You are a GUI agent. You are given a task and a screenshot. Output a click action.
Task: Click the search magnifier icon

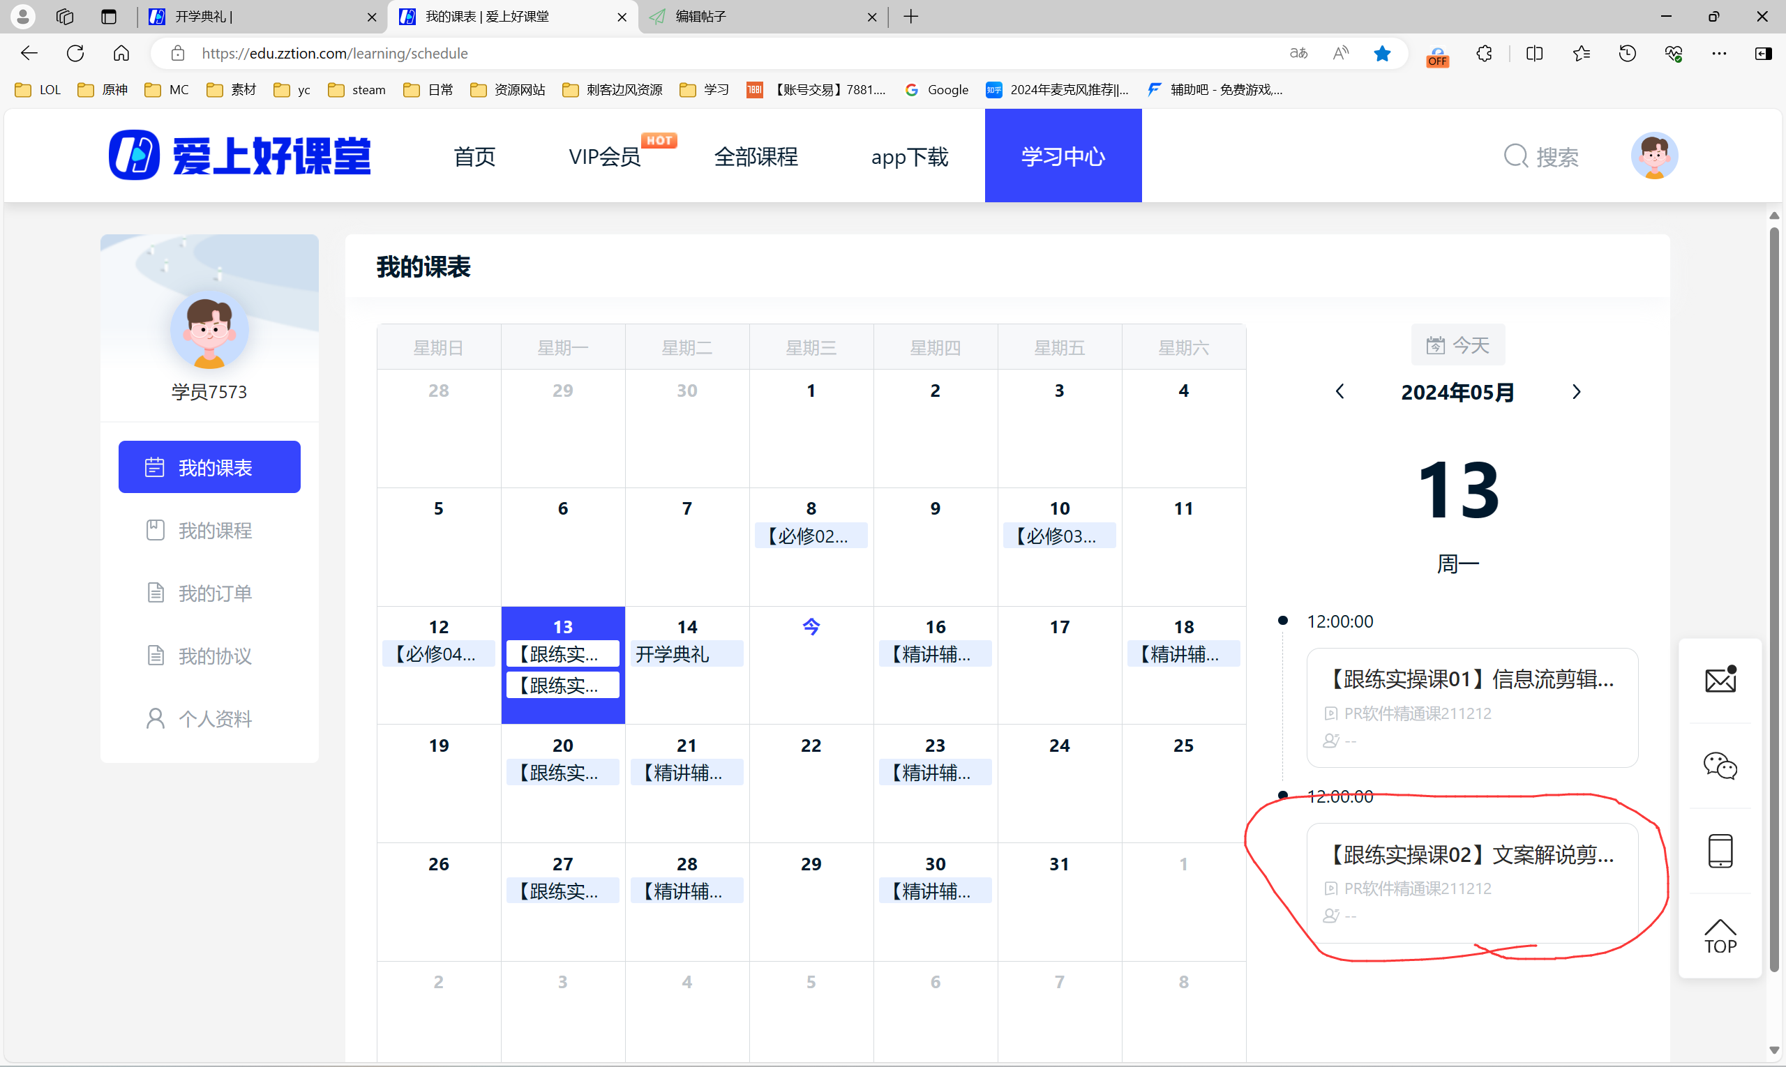pyautogui.click(x=1515, y=156)
